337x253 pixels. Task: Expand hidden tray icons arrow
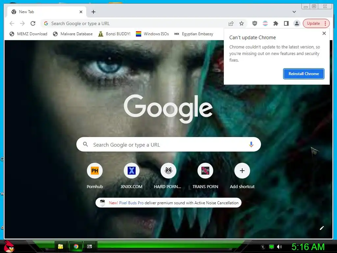tap(263, 247)
